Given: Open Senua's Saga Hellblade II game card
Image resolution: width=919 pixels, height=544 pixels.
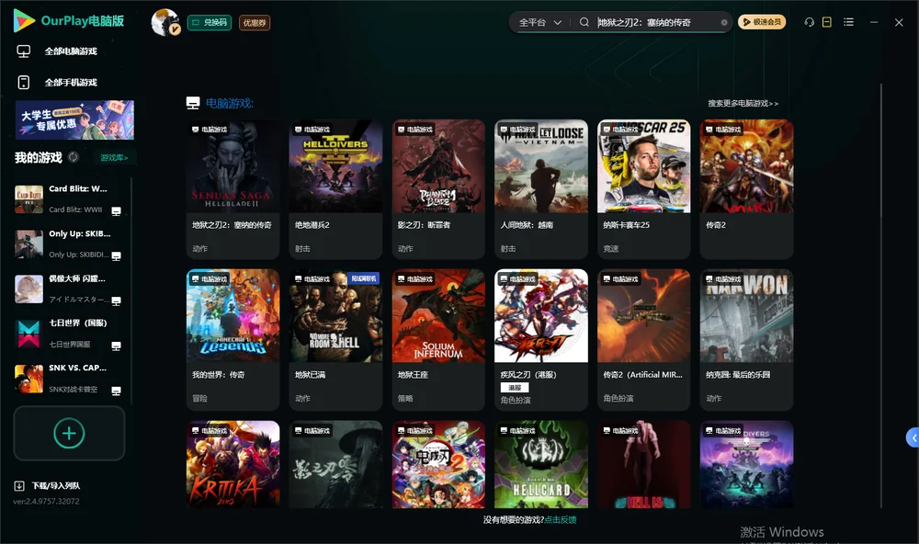Looking at the screenshot, I should tap(233, 189).
